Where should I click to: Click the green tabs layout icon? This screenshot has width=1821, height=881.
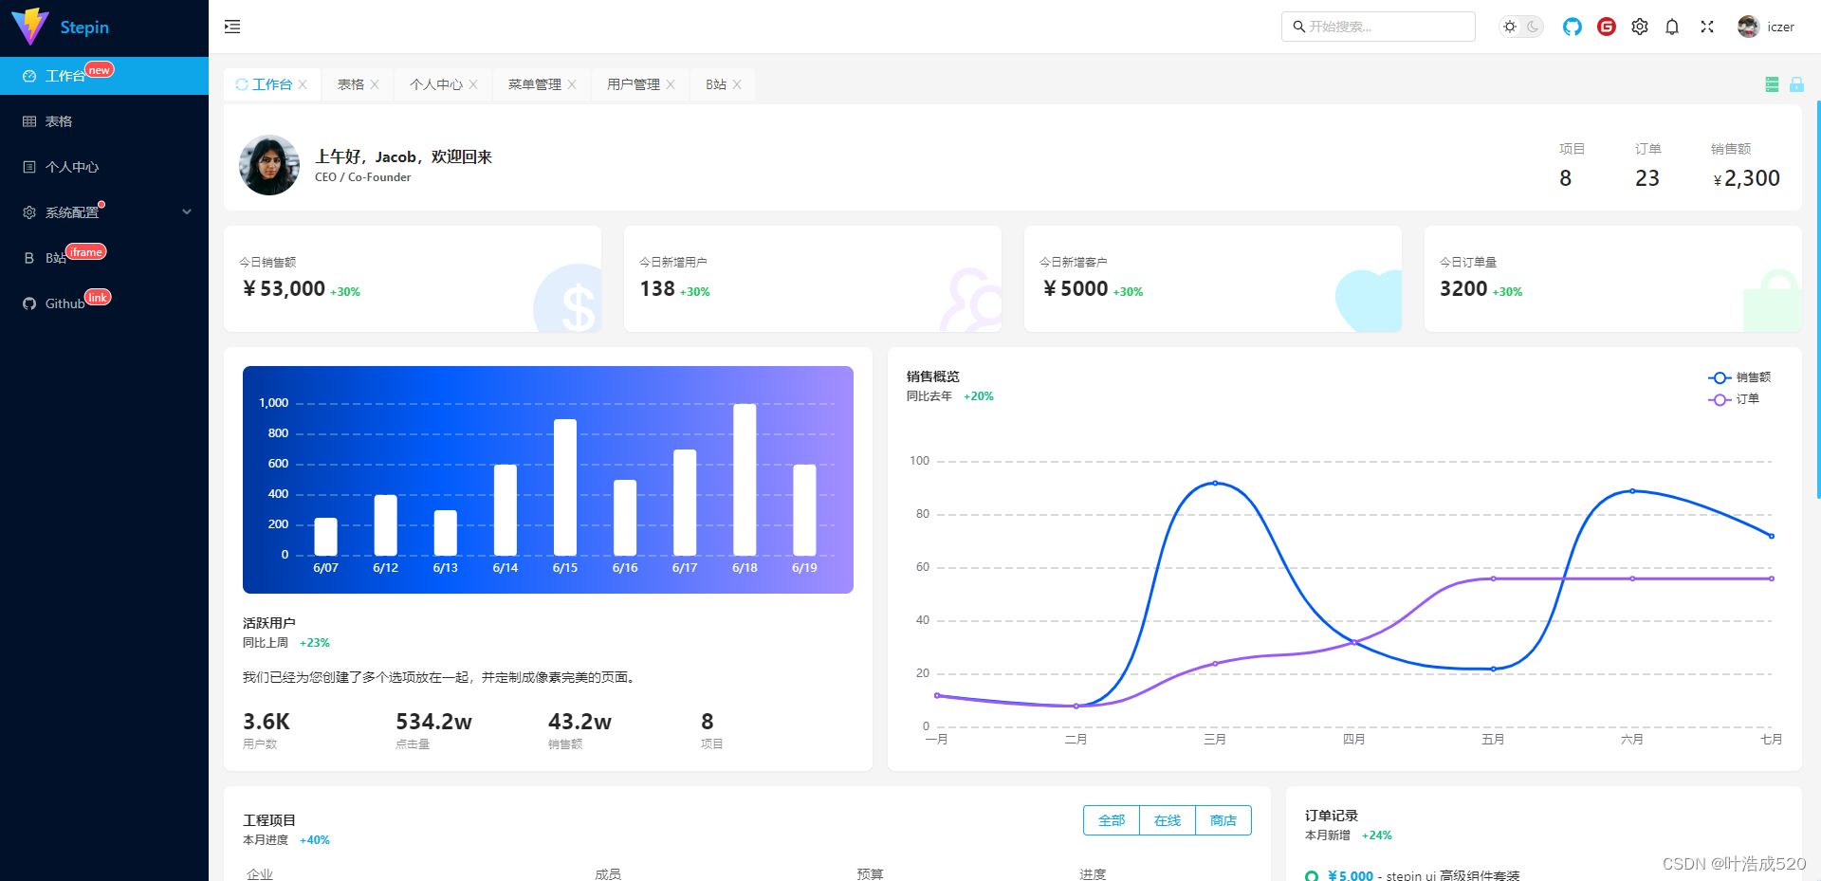pos(1772,84)
